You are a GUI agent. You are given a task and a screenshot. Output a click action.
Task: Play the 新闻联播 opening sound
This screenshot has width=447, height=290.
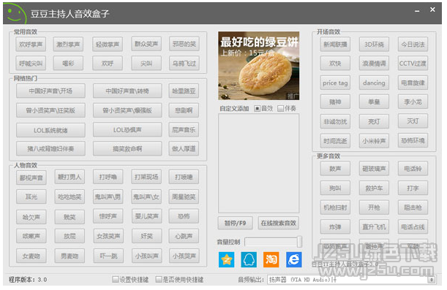[335, 44]
